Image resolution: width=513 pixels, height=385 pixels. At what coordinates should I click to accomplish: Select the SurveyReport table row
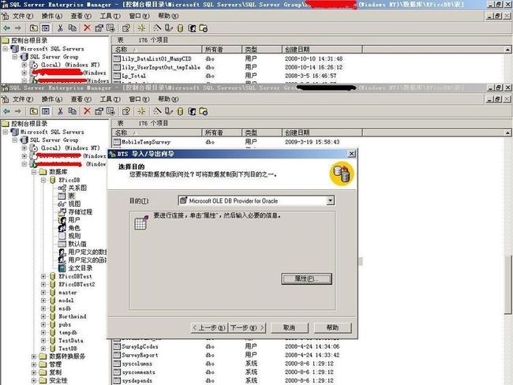140,355
